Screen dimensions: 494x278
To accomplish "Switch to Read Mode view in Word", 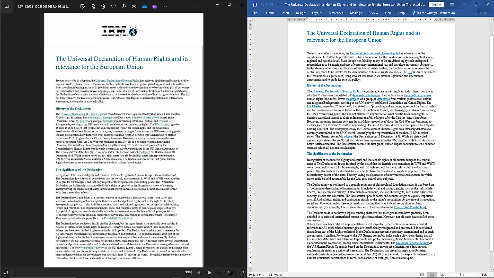I will (x=422, y=275).
